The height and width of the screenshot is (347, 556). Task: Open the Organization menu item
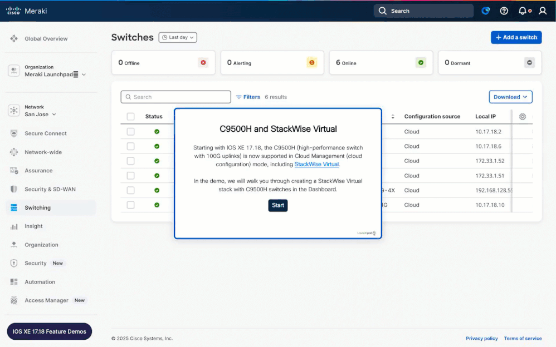pyautogui.click(x=41, y=245)
